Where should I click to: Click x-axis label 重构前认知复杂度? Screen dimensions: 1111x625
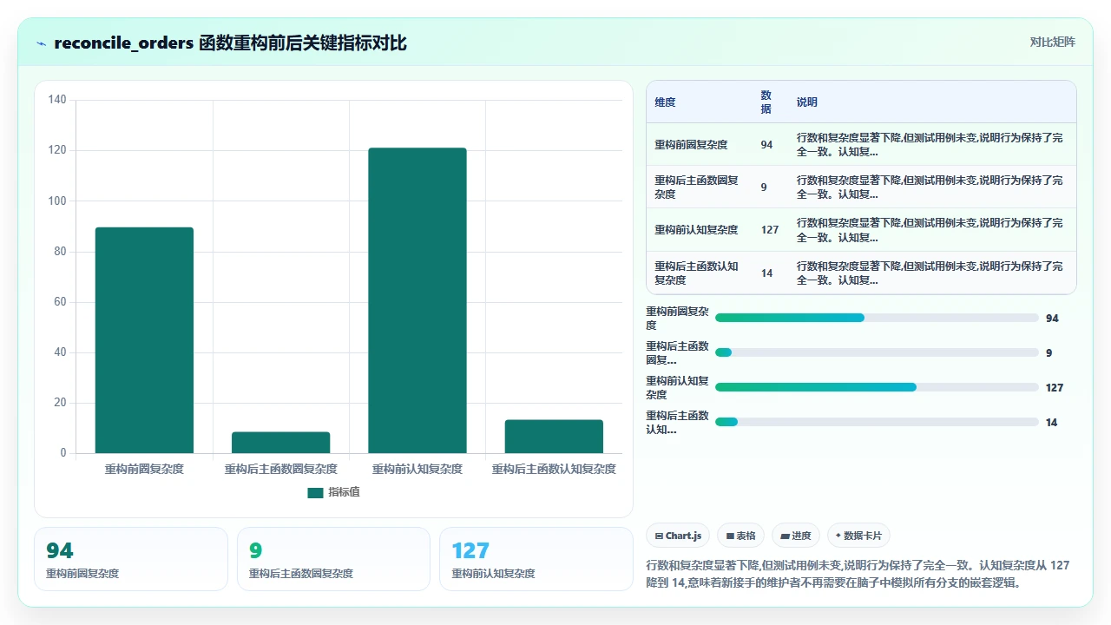417,469
